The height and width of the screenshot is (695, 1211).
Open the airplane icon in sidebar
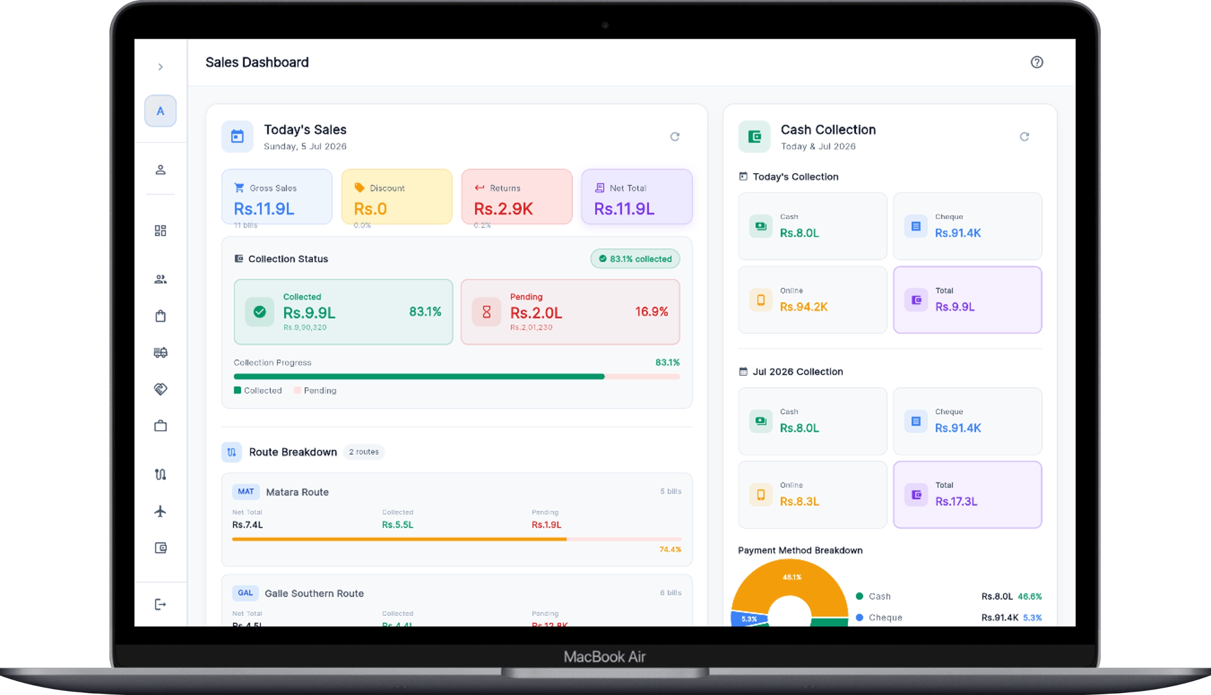tap(160, 511)
